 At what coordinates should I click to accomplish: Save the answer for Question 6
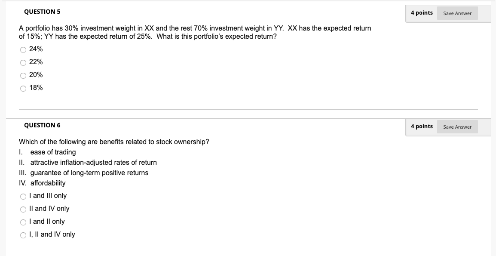pos(457,126)
